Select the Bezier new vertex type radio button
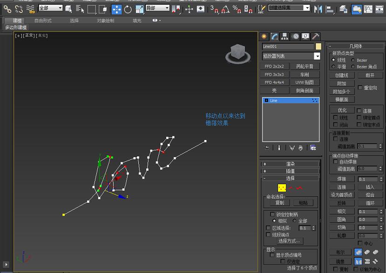The height and width of the screenshot is (273, 386). click(353, 60)
